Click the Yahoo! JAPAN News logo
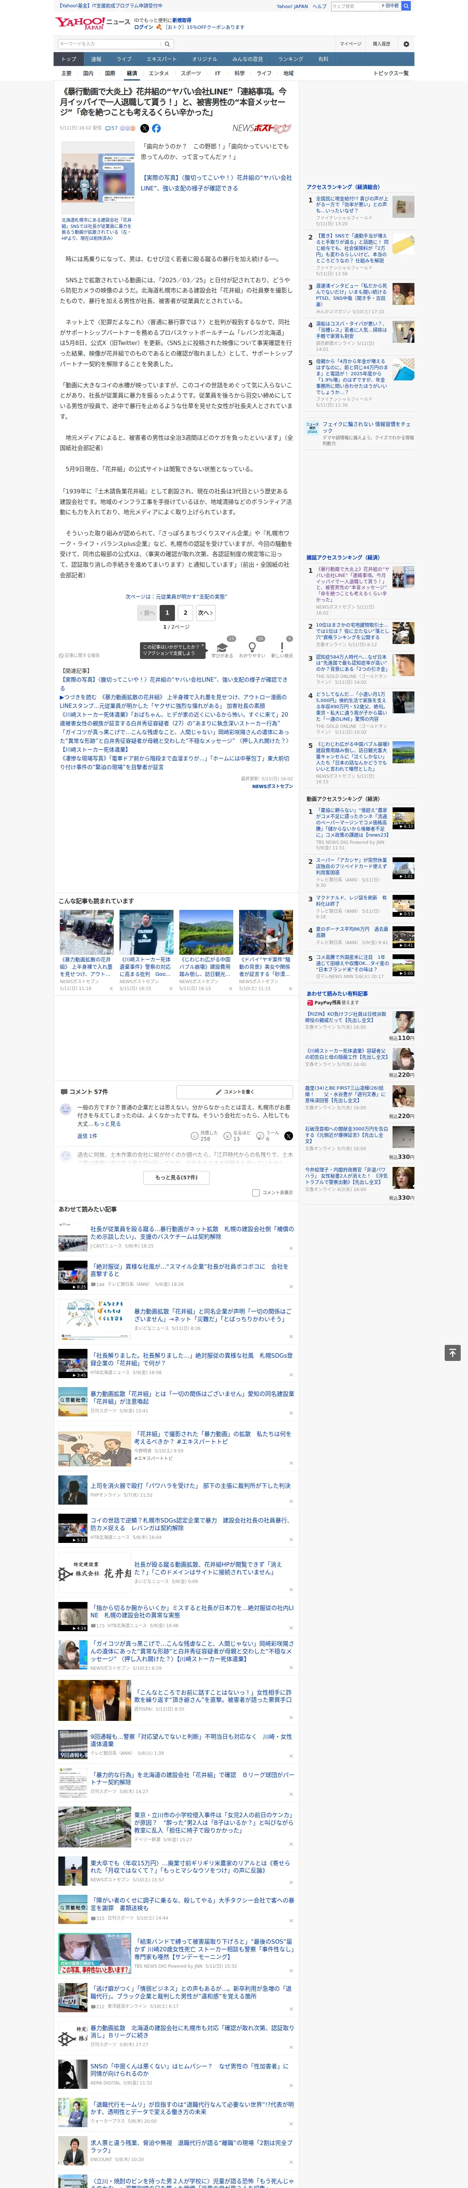 [93, 23]
